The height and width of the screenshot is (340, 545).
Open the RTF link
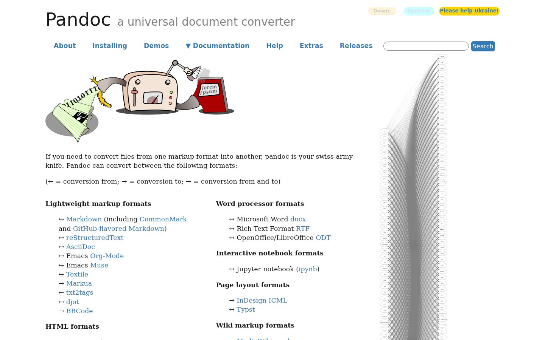point(303,229)
